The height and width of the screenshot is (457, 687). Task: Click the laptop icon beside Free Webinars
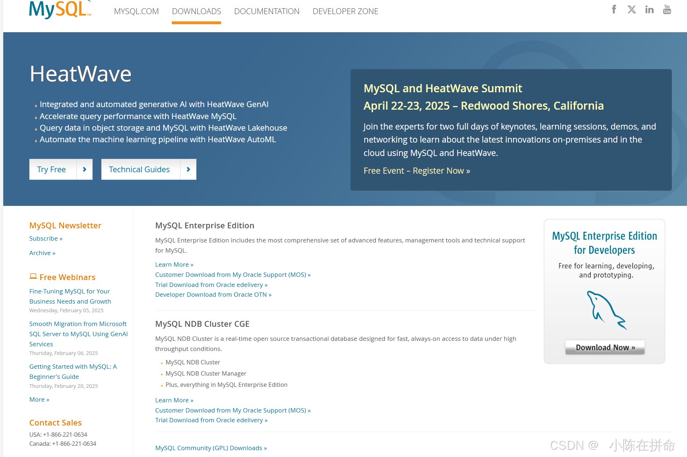click(33, 276)
